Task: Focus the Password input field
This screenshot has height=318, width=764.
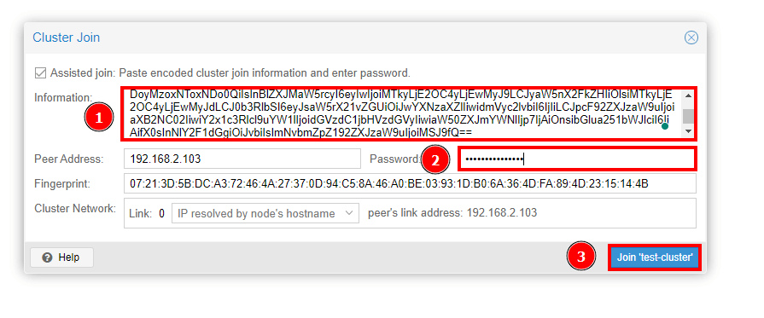Action: pos(577,159)
